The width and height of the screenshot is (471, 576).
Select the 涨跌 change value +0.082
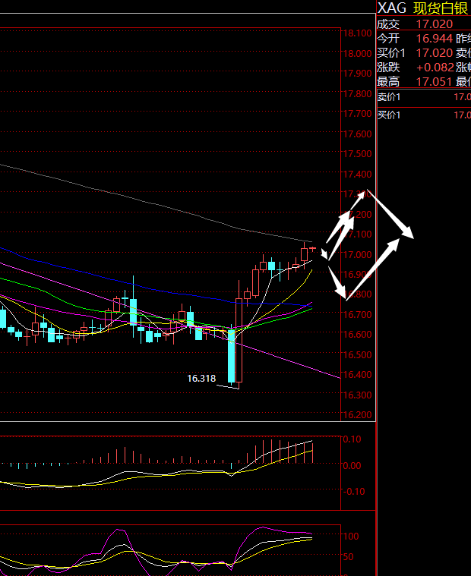(x=435, y=68)
